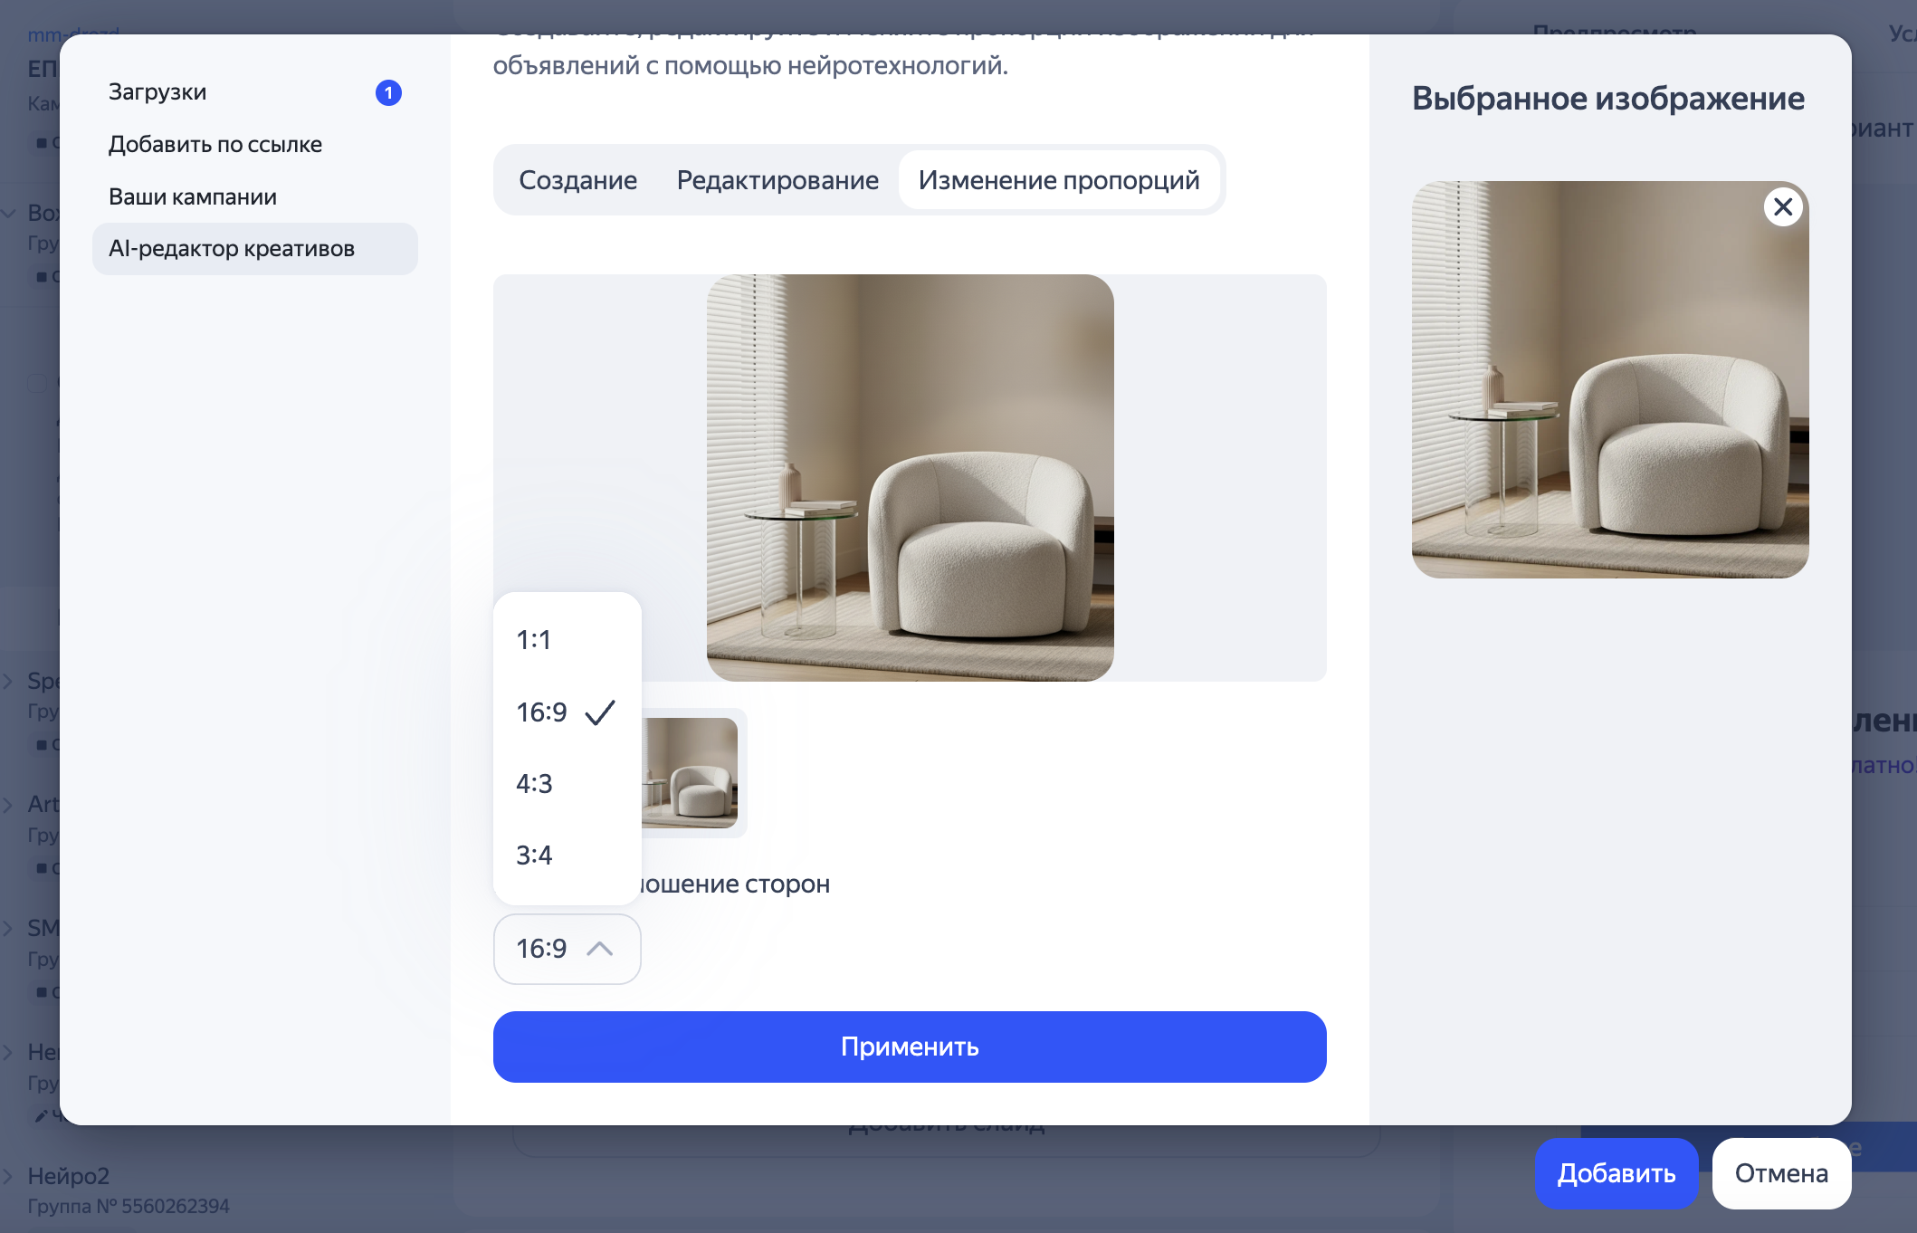Click the Отмена button

(x=1780, y=1173)
